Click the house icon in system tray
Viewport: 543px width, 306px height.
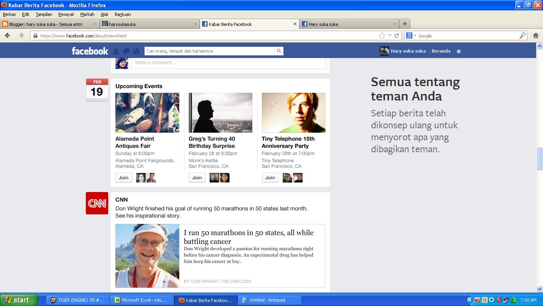(x=484, y=300)
